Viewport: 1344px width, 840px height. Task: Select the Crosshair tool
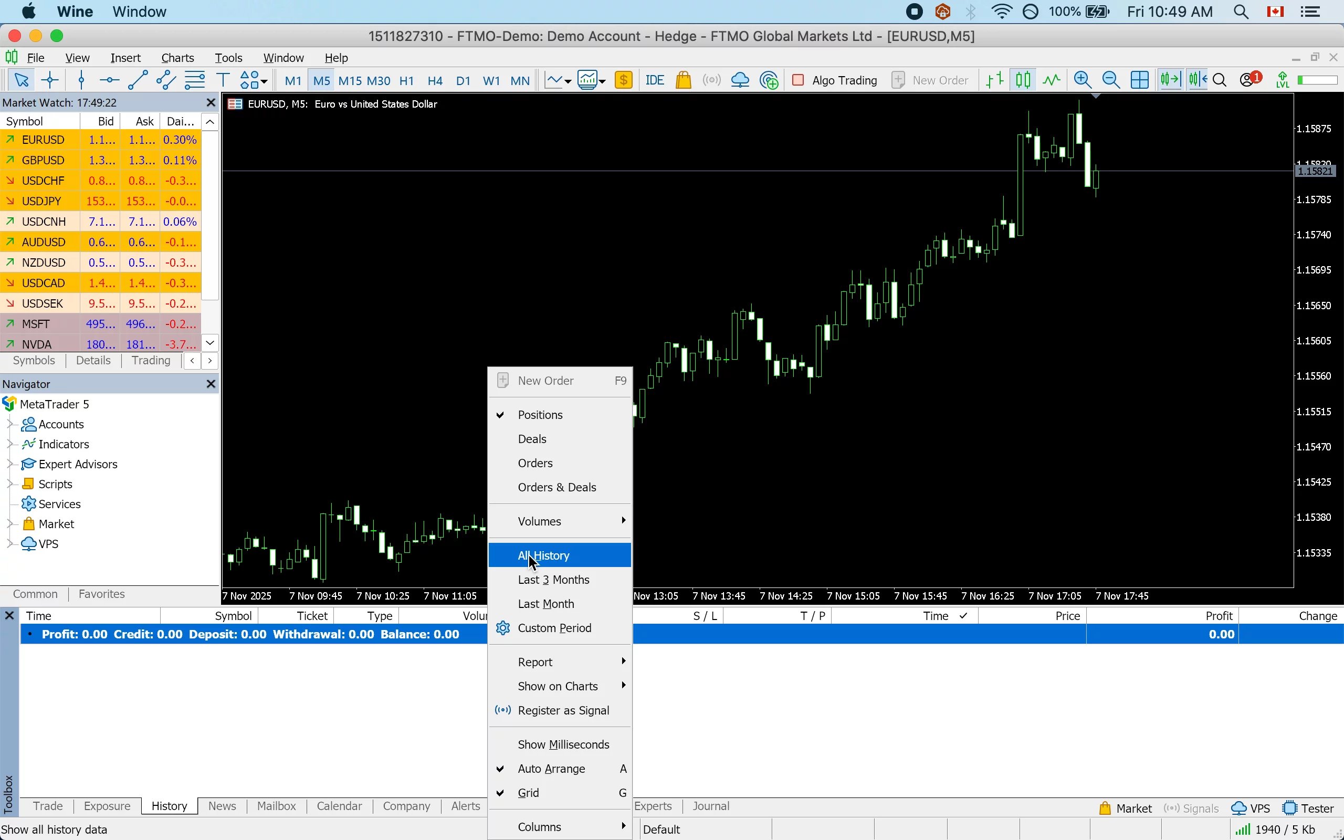click(x=49, y=79)
